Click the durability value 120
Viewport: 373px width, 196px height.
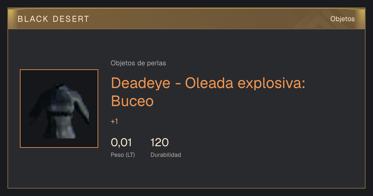(159, 142)
